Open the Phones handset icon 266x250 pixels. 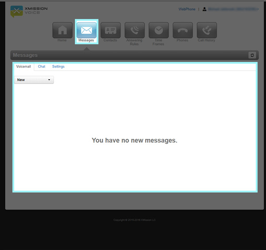pos(182,30)
